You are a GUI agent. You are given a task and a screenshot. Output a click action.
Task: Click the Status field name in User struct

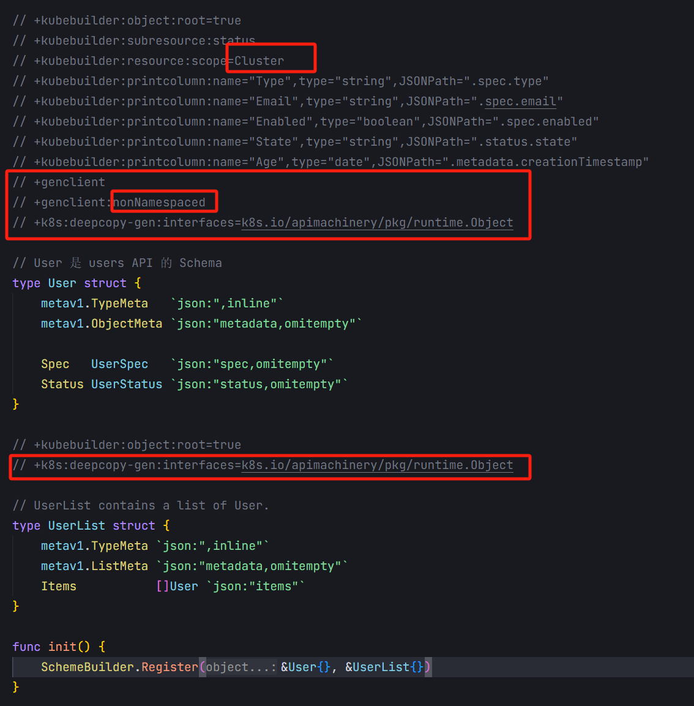pos(62,384)
